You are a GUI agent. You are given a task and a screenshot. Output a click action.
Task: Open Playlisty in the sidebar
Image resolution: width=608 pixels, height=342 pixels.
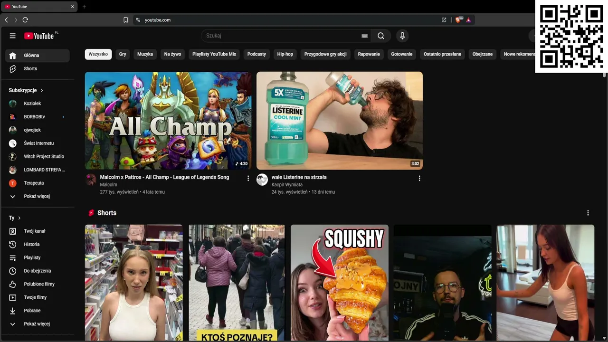[38, 257]
